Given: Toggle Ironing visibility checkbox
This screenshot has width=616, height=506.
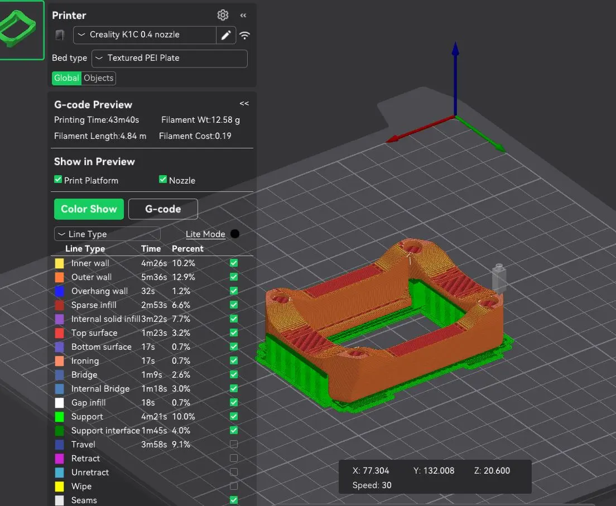Looking at the screenshot, I should pyautogui.click(x=234, y=360).
